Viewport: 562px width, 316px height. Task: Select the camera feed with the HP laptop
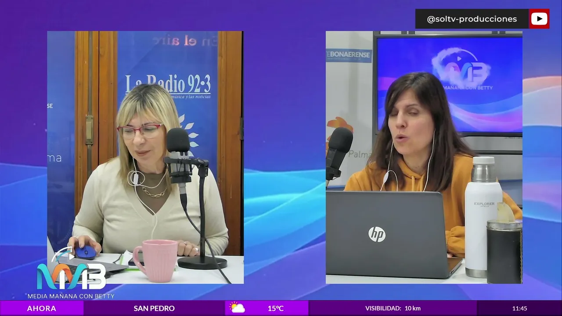pos(424,157)
